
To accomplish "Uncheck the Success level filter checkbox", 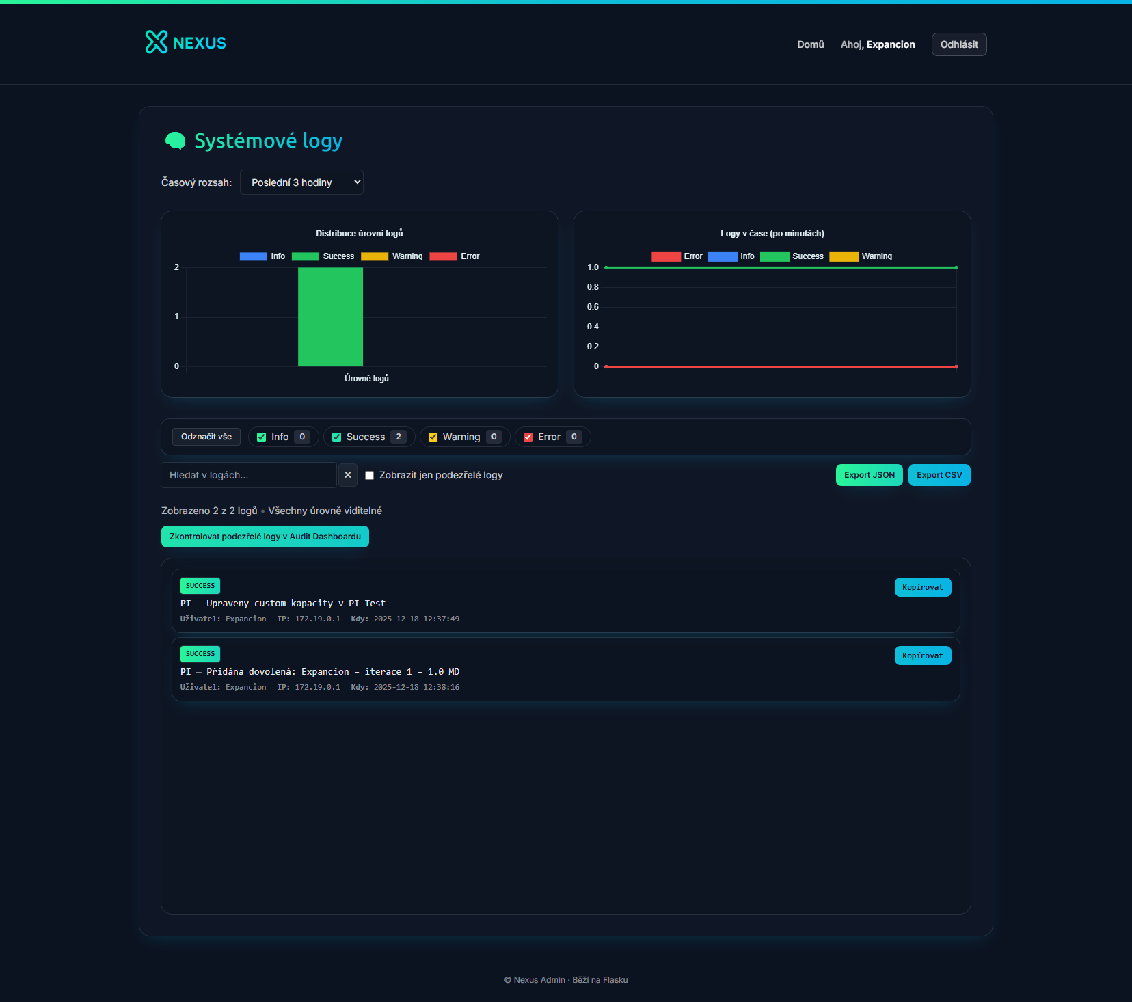I will (336, 437).
